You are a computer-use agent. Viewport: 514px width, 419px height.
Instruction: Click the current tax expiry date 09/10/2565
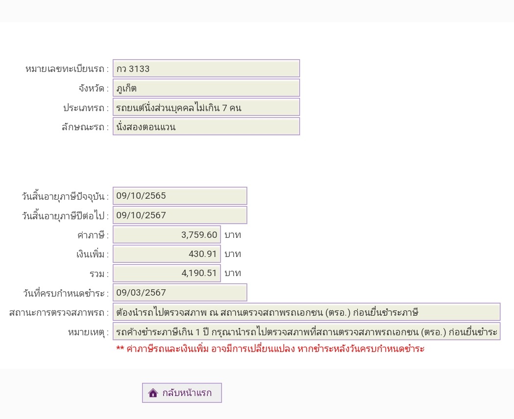[180, 196]
